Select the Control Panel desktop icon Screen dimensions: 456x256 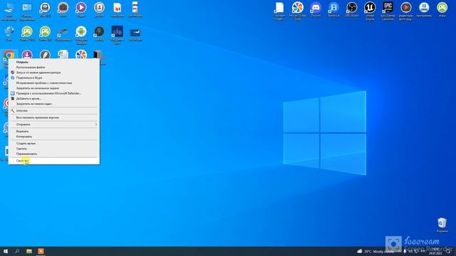click(x=27, y=11)
